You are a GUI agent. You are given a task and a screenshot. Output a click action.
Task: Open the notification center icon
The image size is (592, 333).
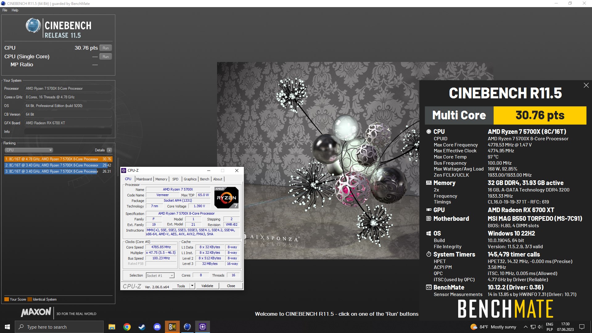tap(582, 327)
